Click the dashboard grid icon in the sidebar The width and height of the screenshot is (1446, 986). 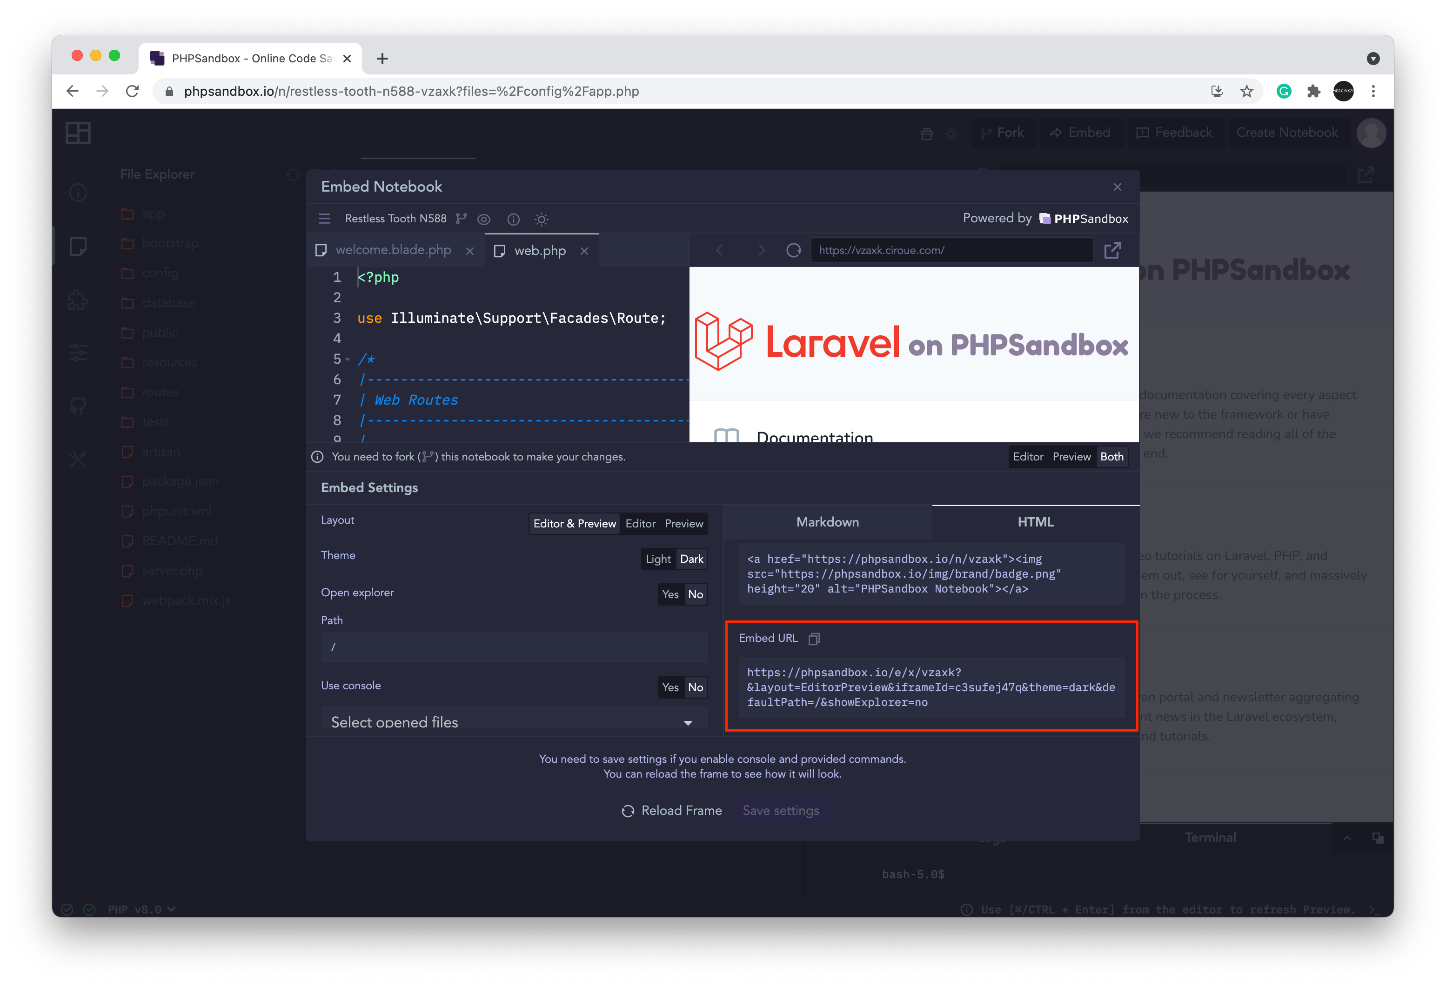pos(79,133)
